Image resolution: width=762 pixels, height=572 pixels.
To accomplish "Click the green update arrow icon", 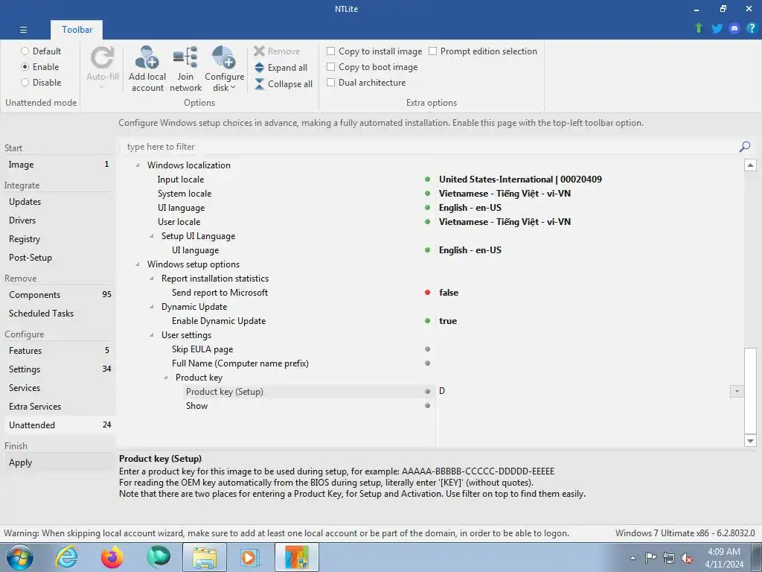I will tap(699, 28).
